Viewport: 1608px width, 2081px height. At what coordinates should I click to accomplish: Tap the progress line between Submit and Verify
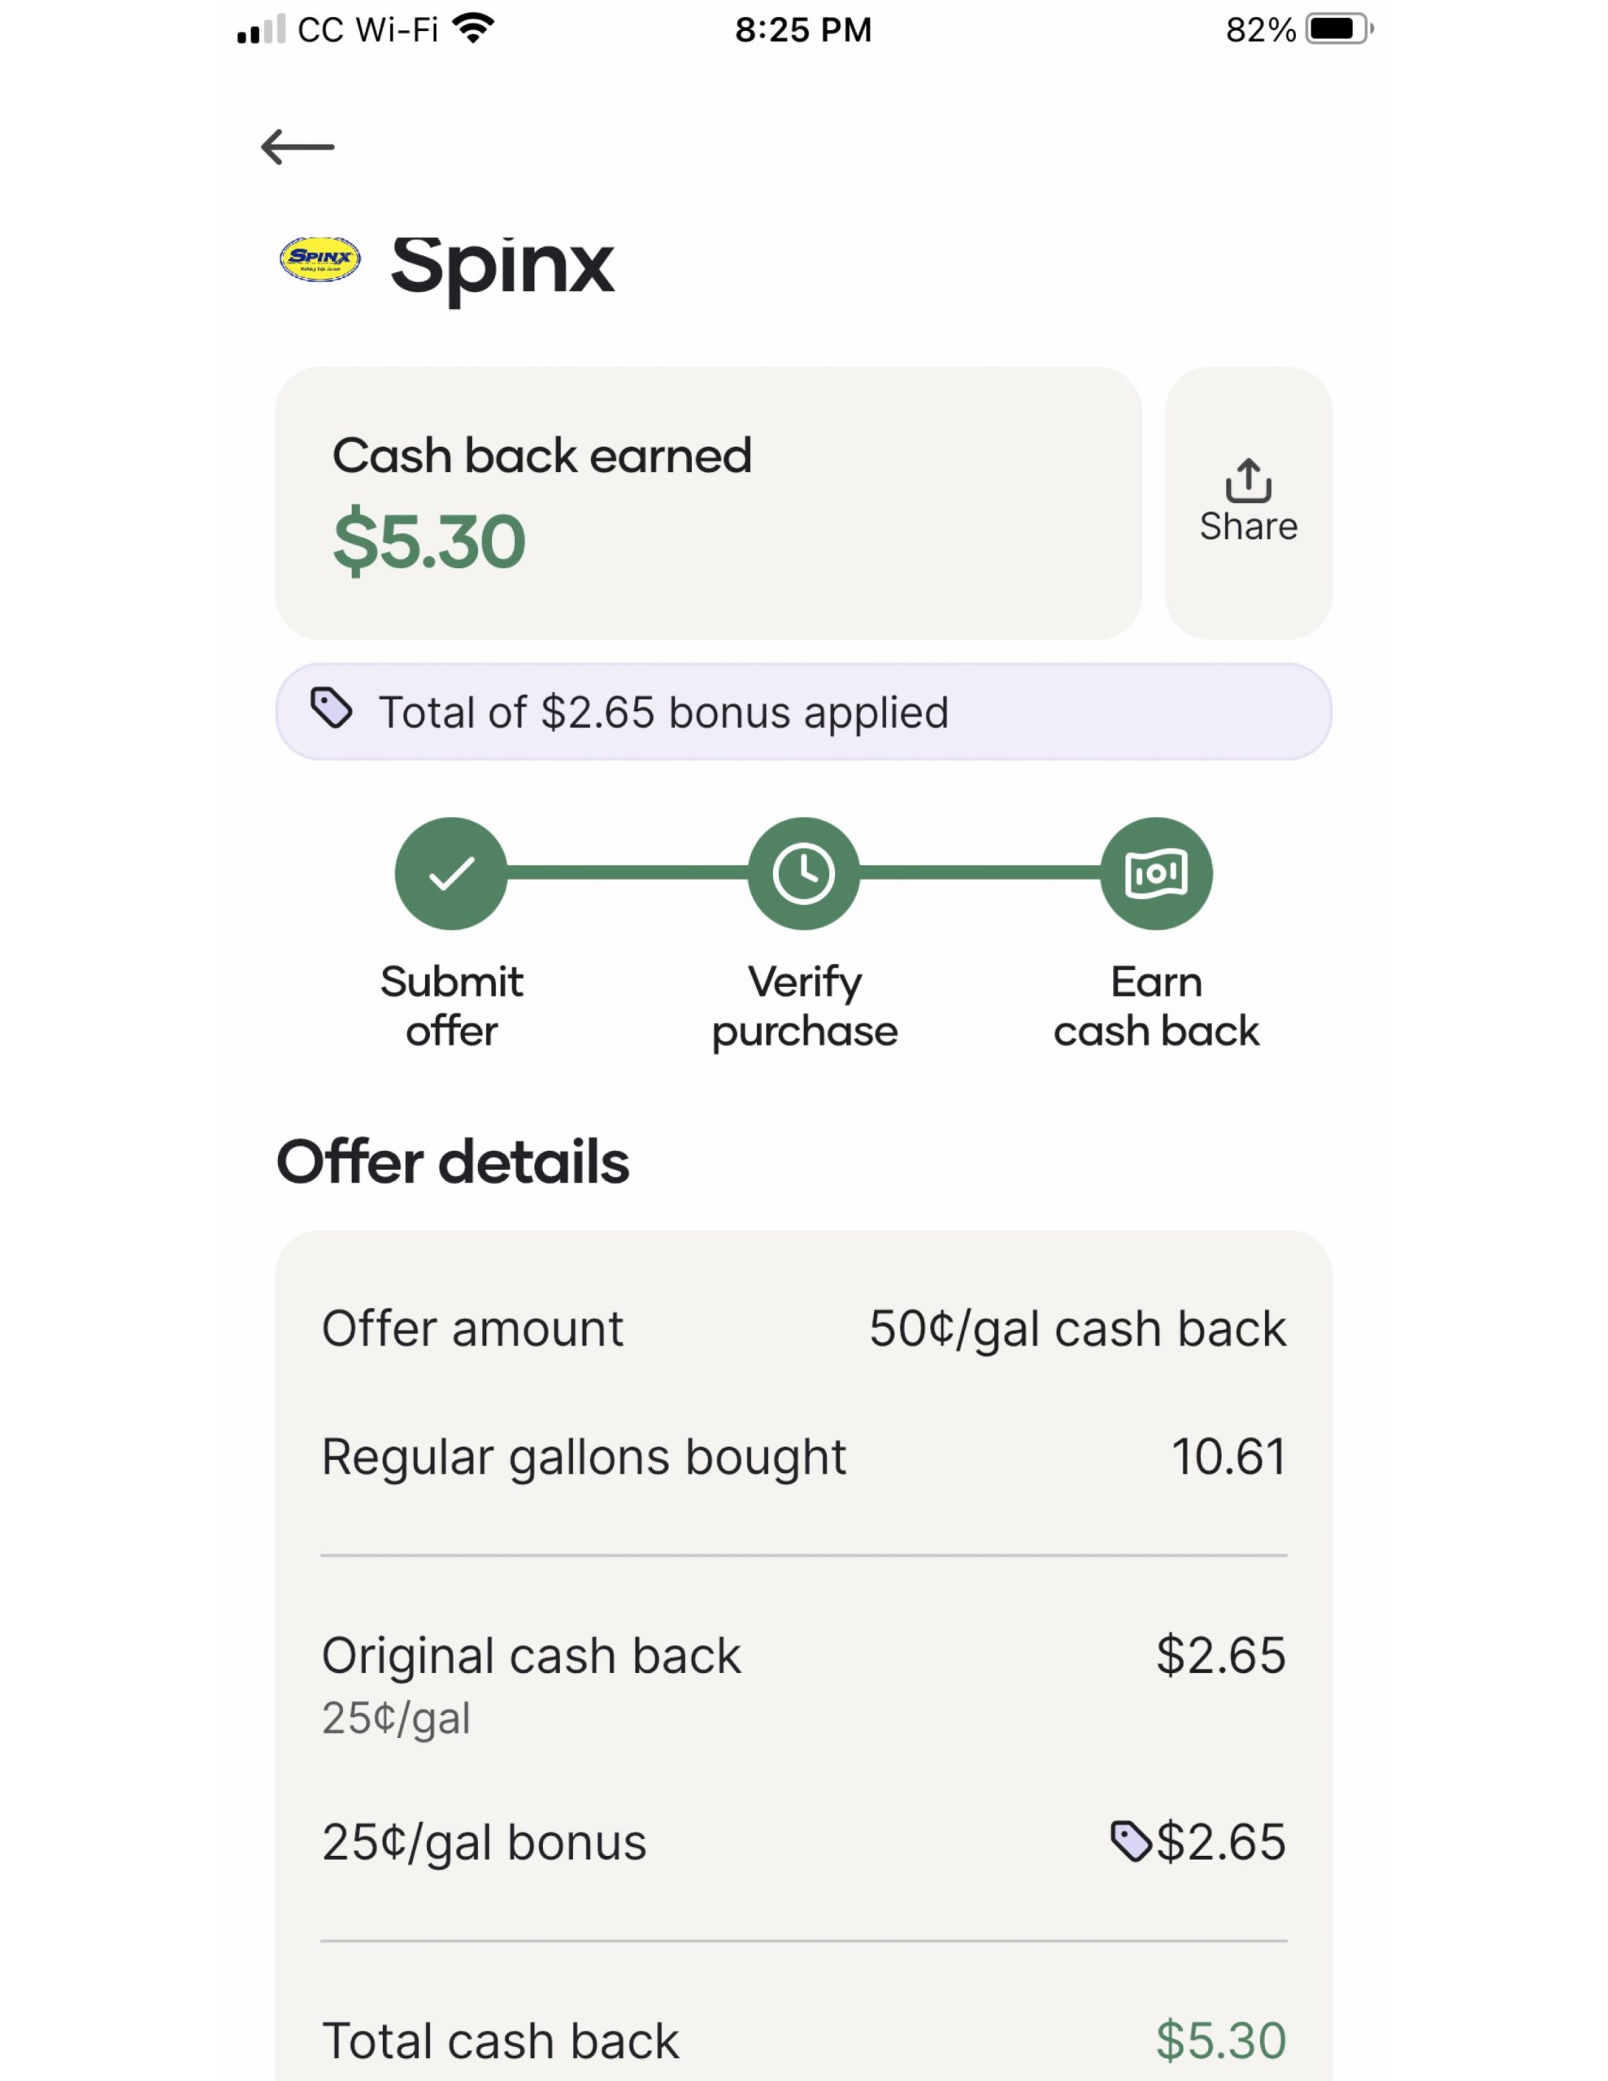point(628,872)
